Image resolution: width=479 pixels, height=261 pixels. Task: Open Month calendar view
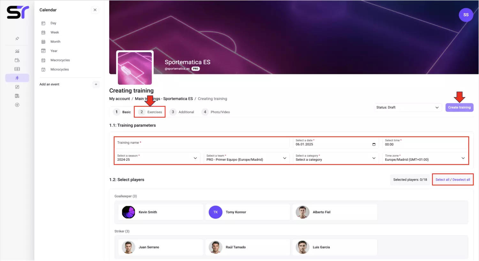[x=55, y=41]
